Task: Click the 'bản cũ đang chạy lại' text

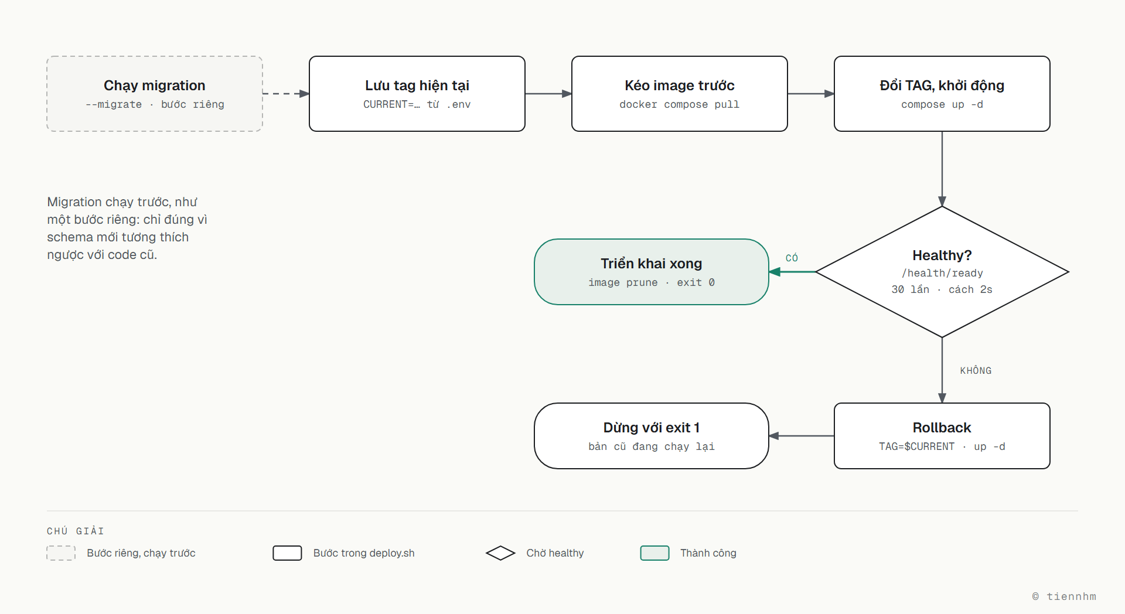Action: (x=652, y=446)
